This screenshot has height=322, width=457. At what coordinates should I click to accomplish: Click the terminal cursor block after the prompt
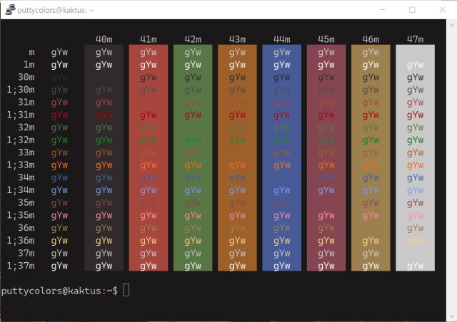pos(126,290)
